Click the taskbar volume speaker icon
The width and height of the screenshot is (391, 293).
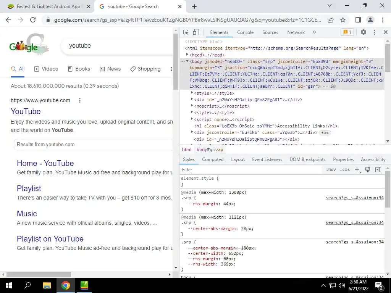342,285
